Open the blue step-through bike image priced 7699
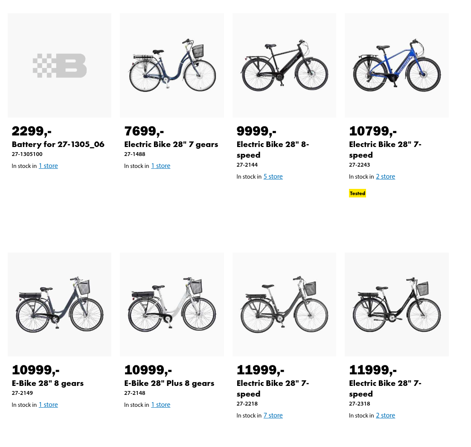Viewport: 471px width, 447px height. pyautogui.click(x=172, y=65)
